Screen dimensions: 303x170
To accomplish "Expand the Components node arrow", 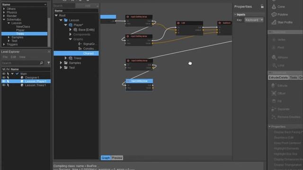I will tap(71, 34).
